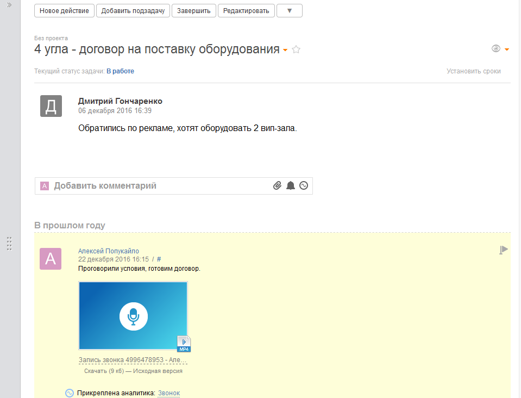Open the clock icon in the comment bar

[304, 185]
